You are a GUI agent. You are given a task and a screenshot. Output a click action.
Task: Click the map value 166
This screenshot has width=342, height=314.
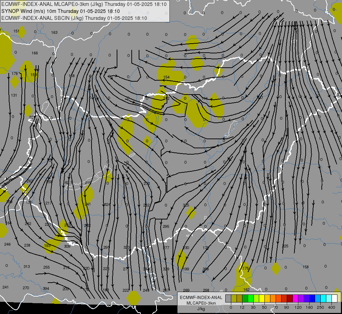(x=35, y=53)
